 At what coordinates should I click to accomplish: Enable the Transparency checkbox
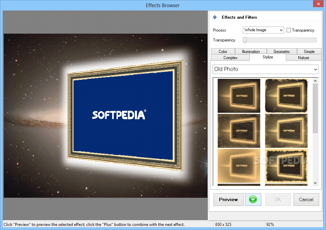pos(289,30)
